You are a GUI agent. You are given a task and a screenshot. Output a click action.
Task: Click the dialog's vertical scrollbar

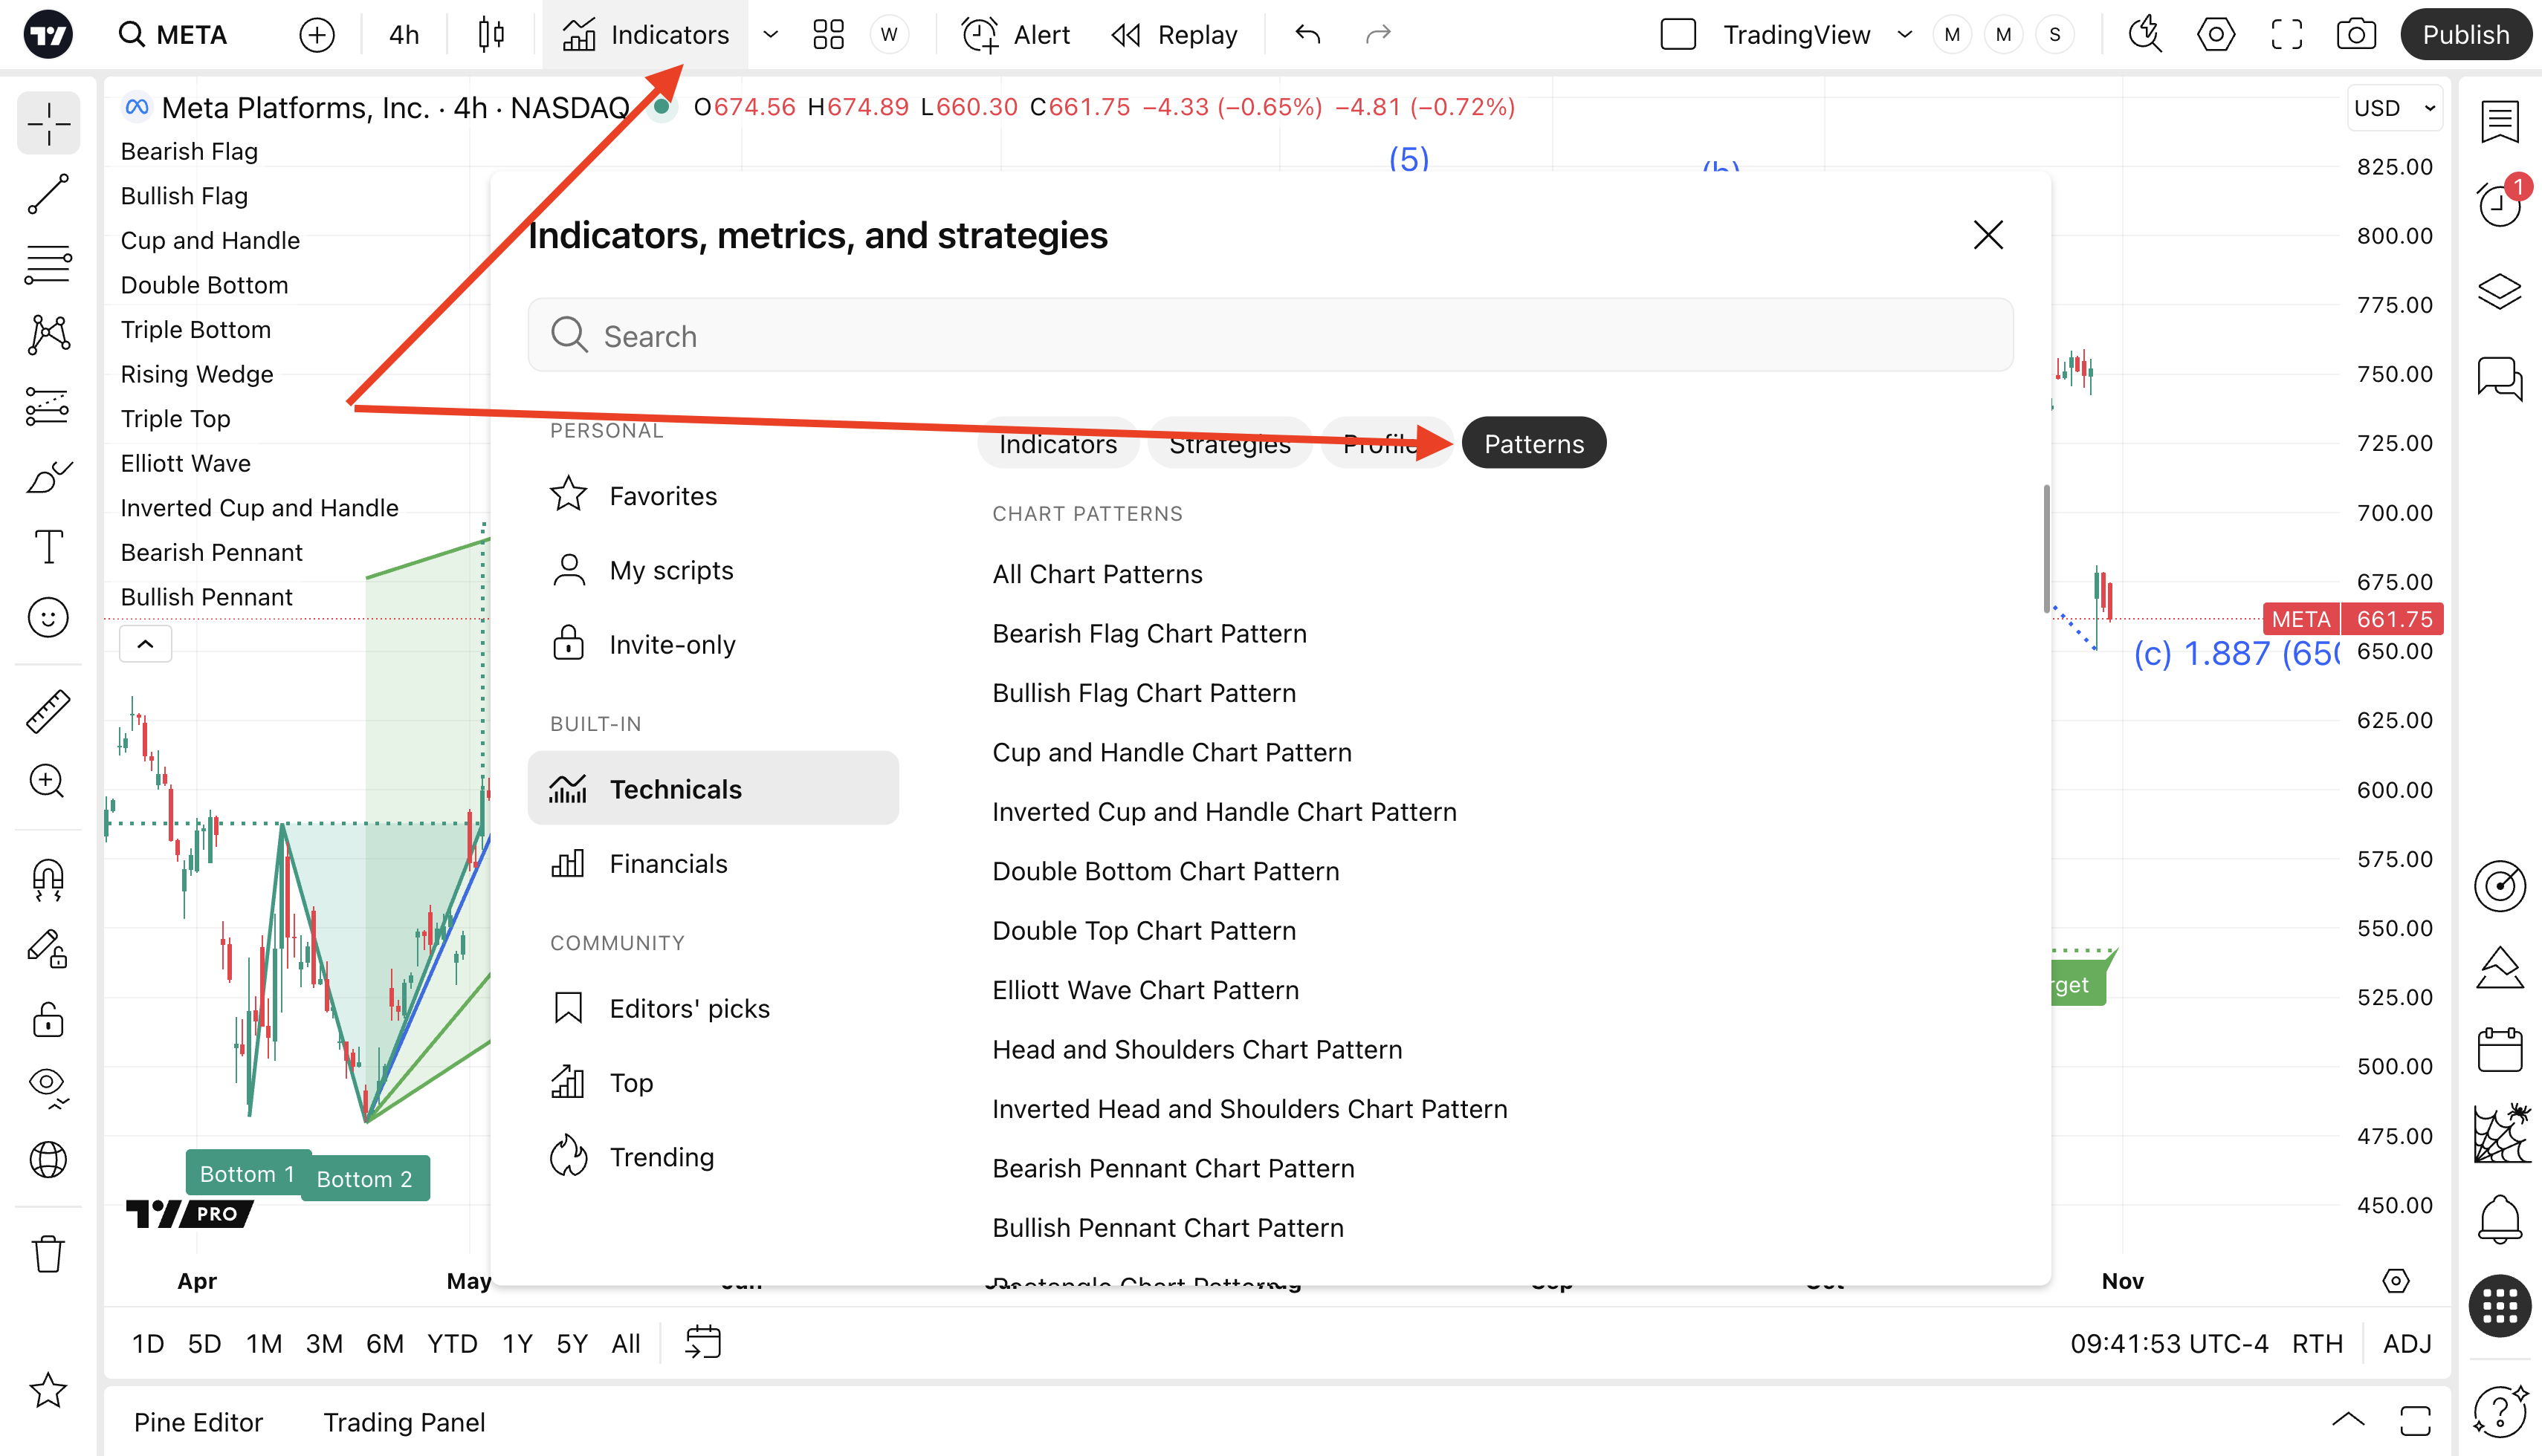click(x=2045, y=548)
